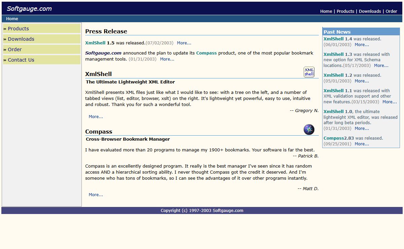Select Order in the left sidebar

pos(15,49)
